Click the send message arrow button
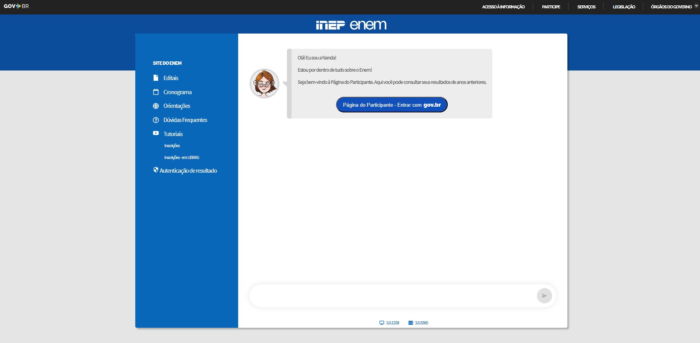The height and width of the screenshot is (343, 700). pyautogui.click(x=544, y=296)
